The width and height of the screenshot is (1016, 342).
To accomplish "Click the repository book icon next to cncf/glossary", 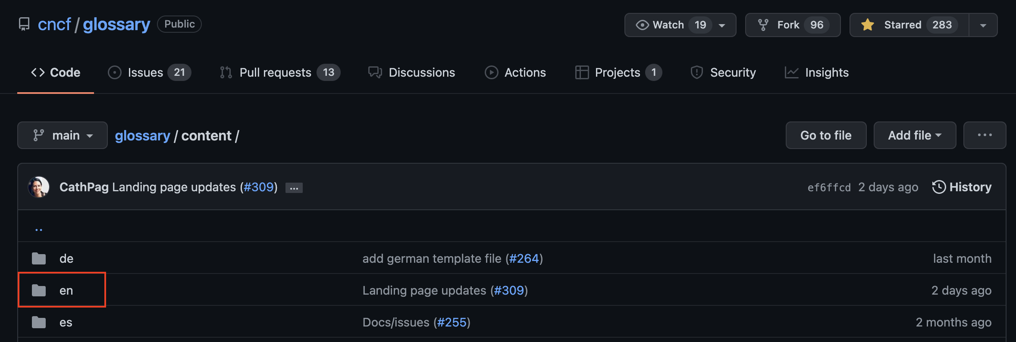I will 24,24.
